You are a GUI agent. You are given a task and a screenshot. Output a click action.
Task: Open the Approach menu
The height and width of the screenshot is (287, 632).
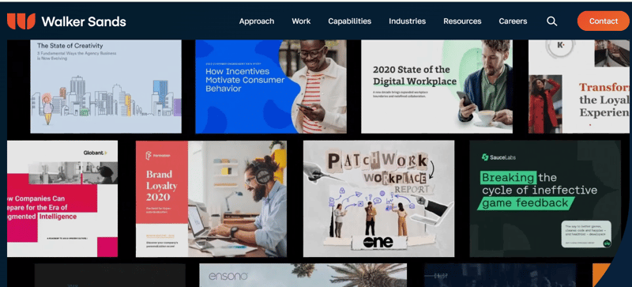point(256,21)
